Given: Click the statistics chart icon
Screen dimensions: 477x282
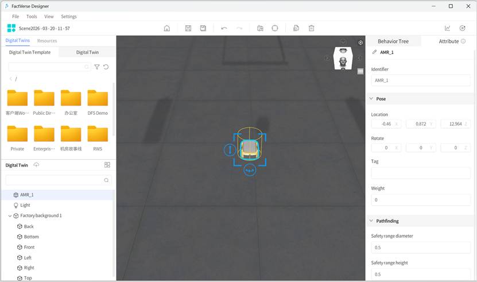Looking at the screenshot, I should tap(448, 28).
